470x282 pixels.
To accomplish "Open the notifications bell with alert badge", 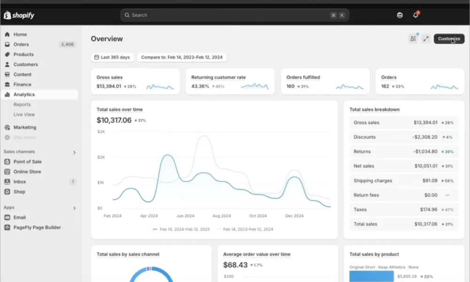I will (x=415, y=15).
